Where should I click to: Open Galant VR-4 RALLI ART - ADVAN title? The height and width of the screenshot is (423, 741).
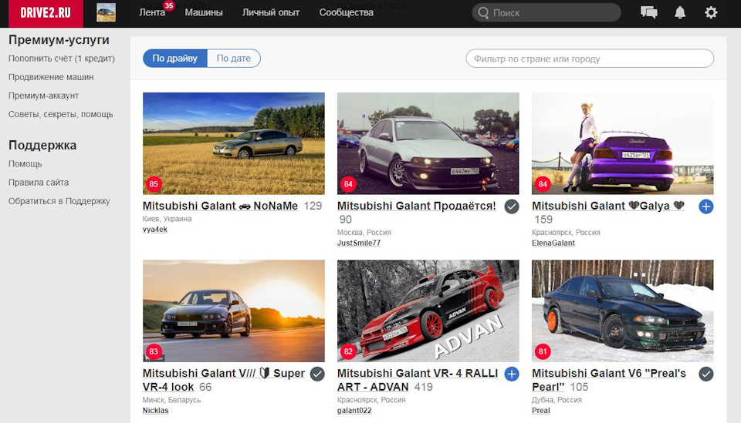pos(418,380)
